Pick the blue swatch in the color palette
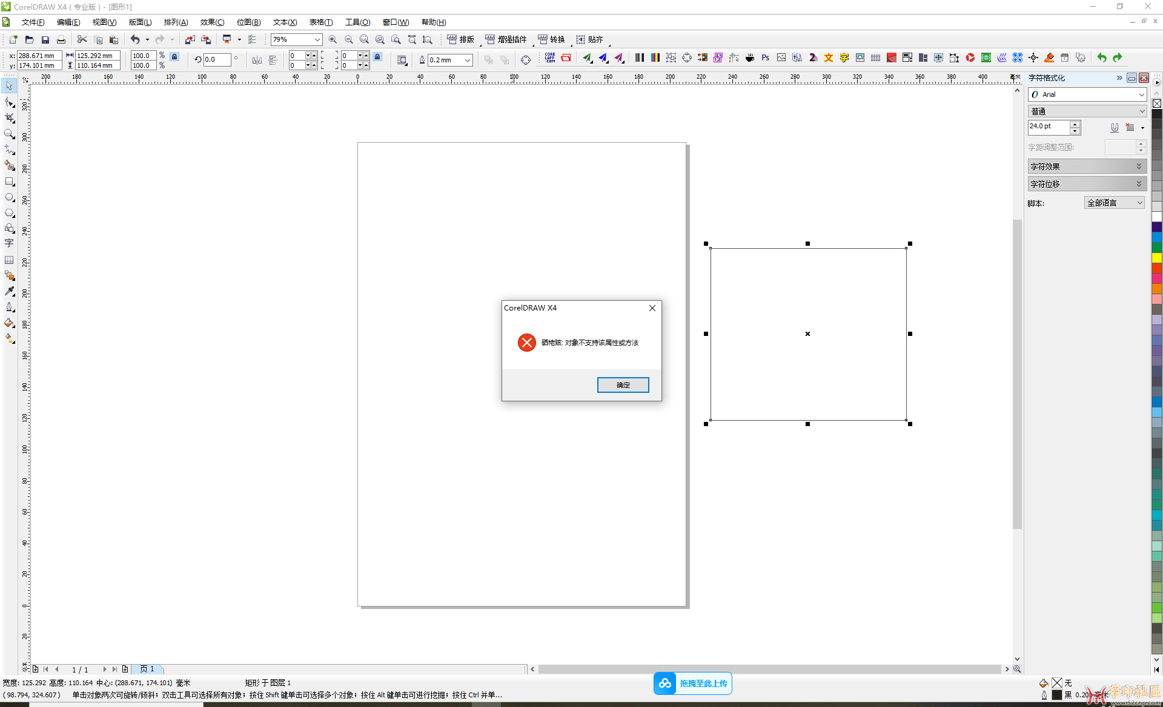Viewport: 1163px width, 707px height. tap(1156, 237)
